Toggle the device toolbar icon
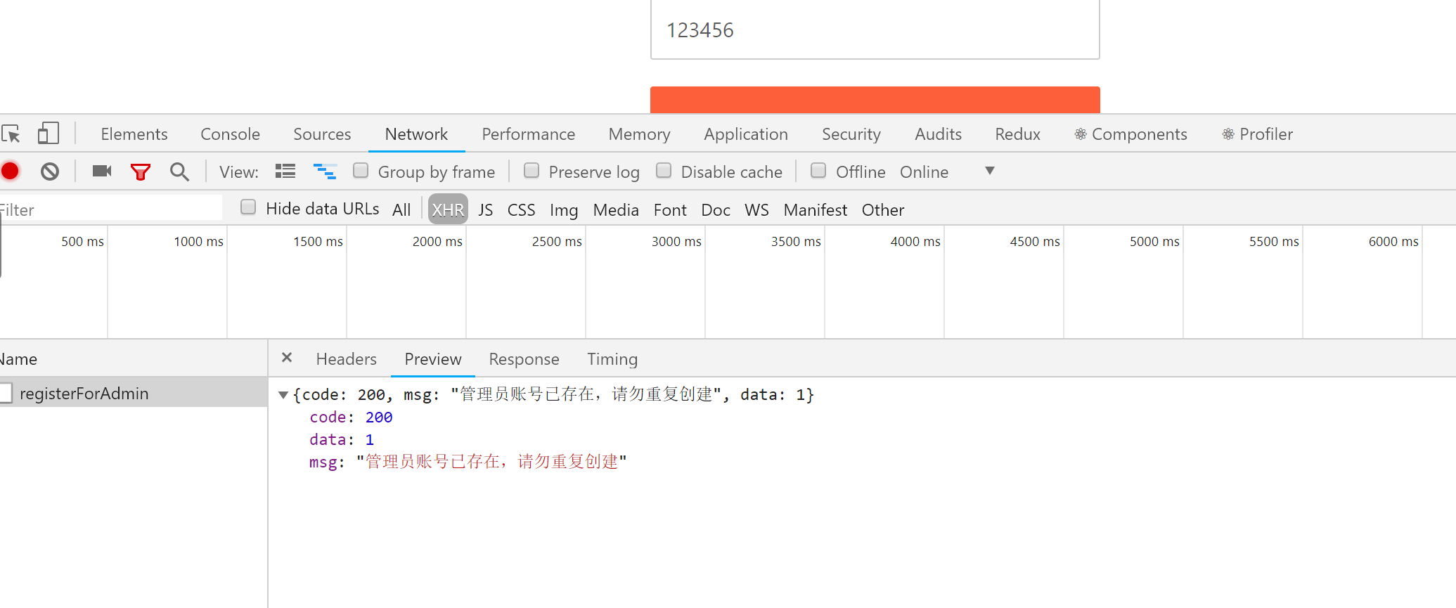Screen dimensions: 1456x608 [48, 134]
